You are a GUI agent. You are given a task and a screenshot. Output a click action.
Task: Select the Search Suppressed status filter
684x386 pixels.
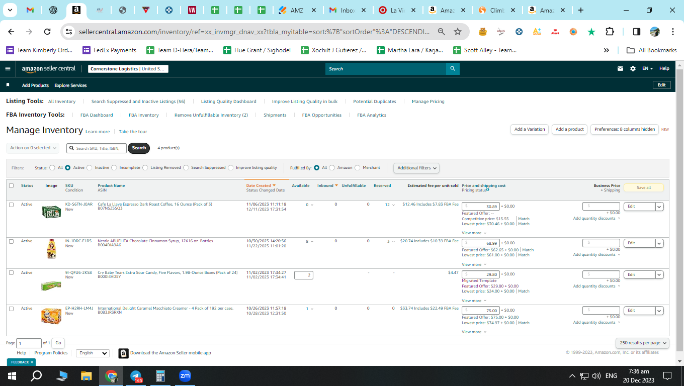click(x=186, y=168)
